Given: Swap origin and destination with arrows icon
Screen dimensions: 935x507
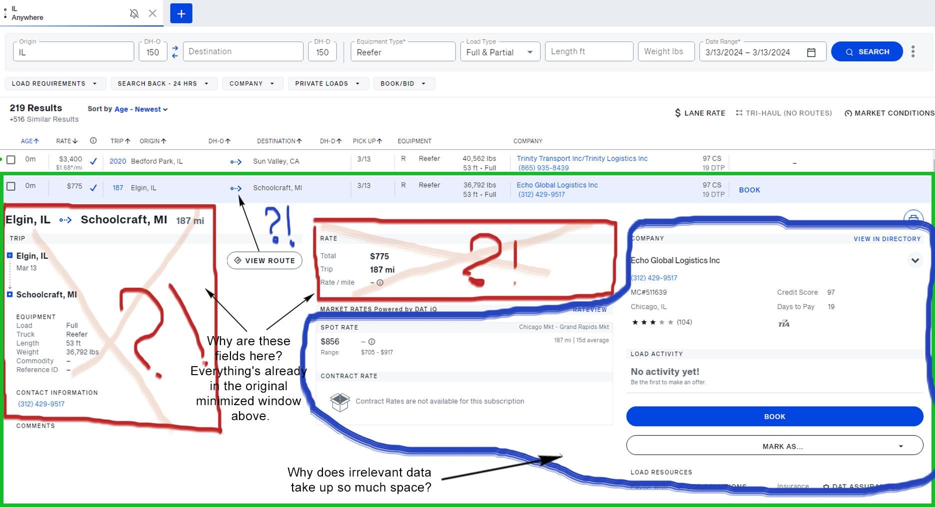Looking at the screenshot, I should click(175, 51).
